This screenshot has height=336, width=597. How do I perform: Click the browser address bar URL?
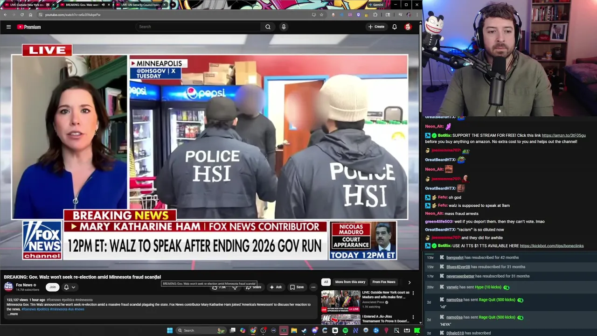73,14
